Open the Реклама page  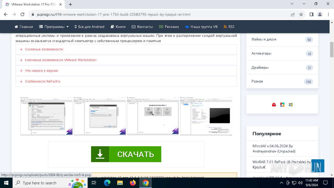coord(169,27)
